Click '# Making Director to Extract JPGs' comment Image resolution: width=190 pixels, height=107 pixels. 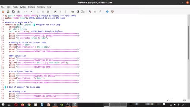(x=28, y=43)
